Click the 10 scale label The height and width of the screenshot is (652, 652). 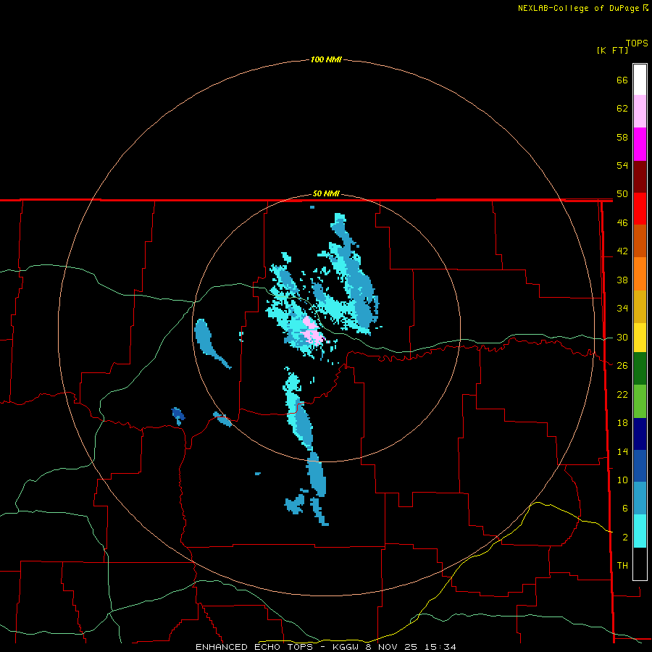click(x=622, y=480)
